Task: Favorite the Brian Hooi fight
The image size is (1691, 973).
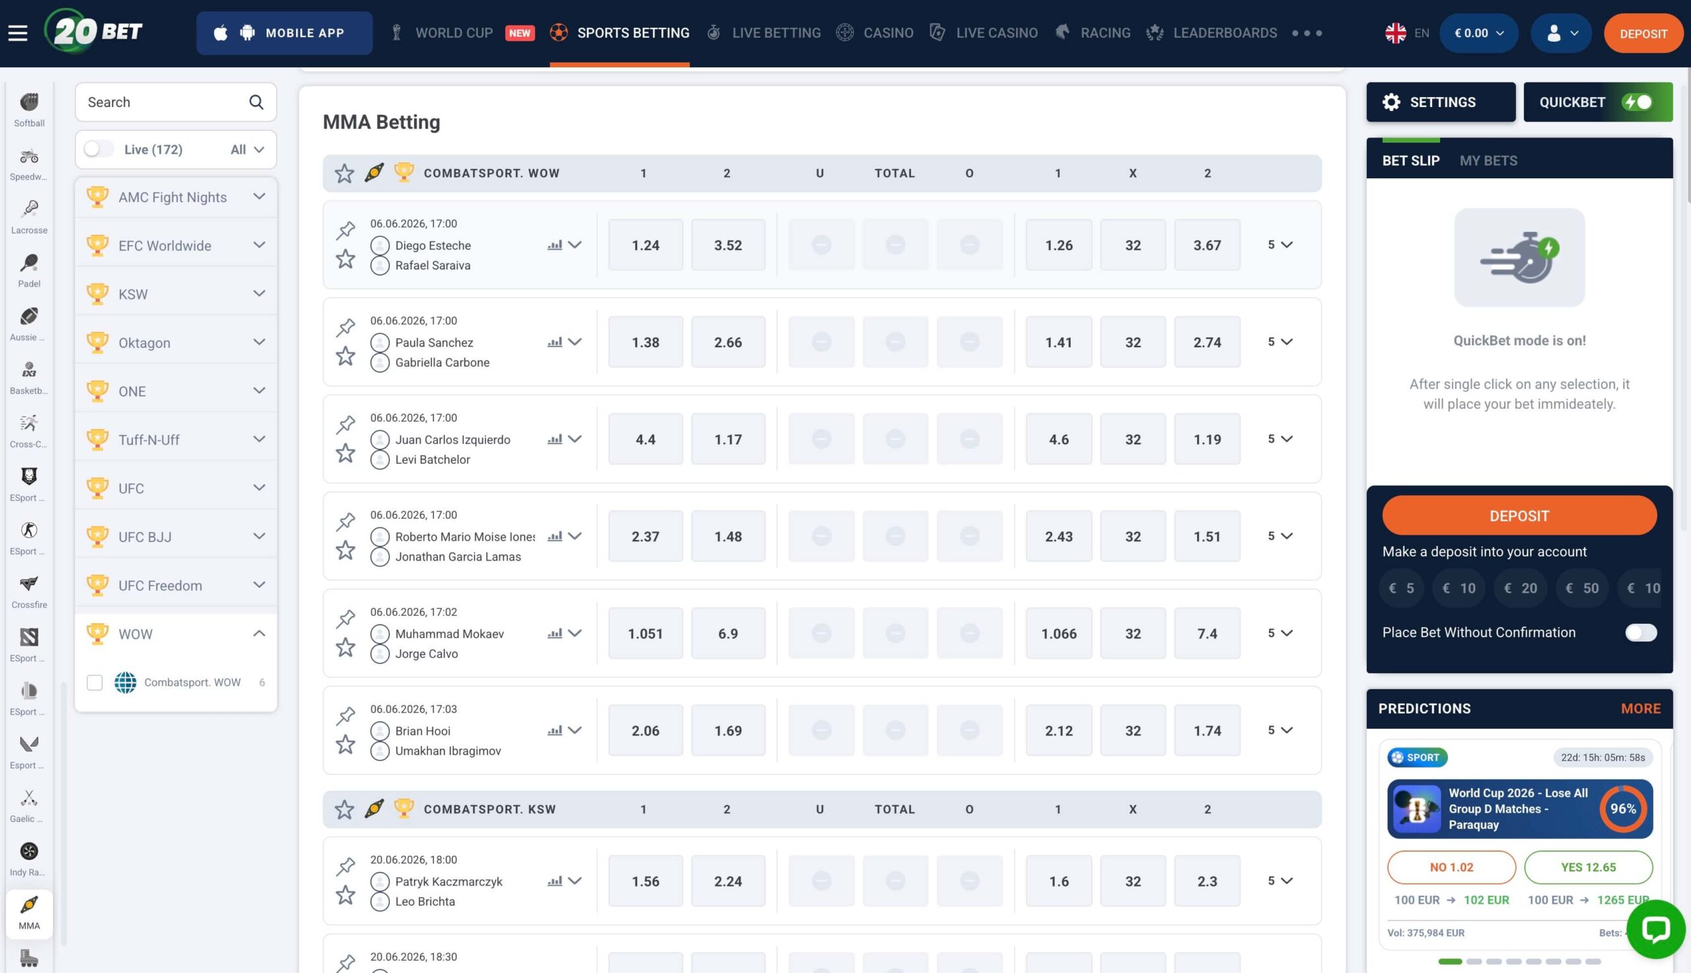Action: (345, 744)
